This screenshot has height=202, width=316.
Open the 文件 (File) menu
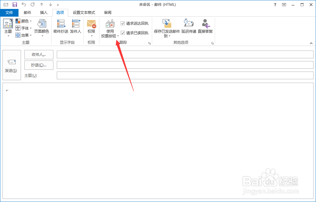click(x=9, y=13)
